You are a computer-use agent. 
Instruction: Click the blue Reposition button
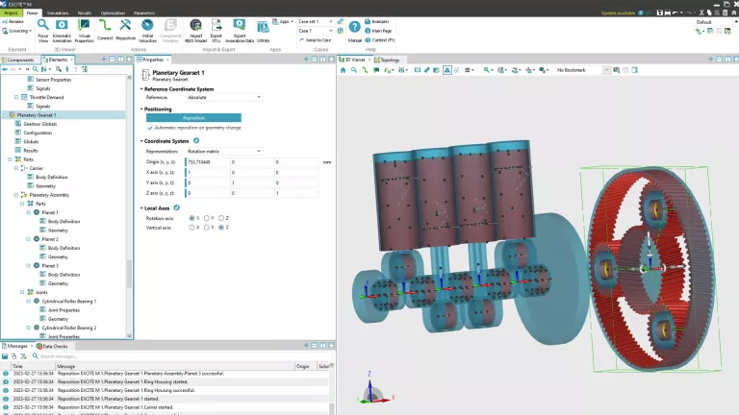(193, 117)
